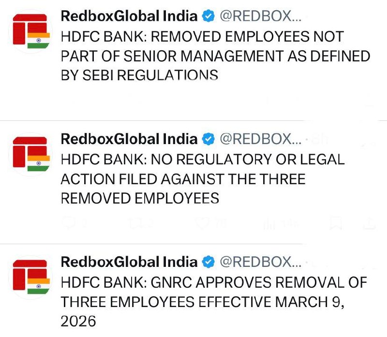Open the tweet about no regulatory or legal action

pyautogui.click(x=202, y=179)
